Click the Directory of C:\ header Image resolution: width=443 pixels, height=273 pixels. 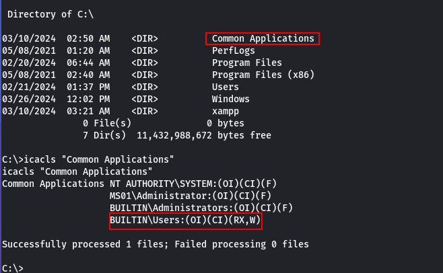click(x=50, y=14)
